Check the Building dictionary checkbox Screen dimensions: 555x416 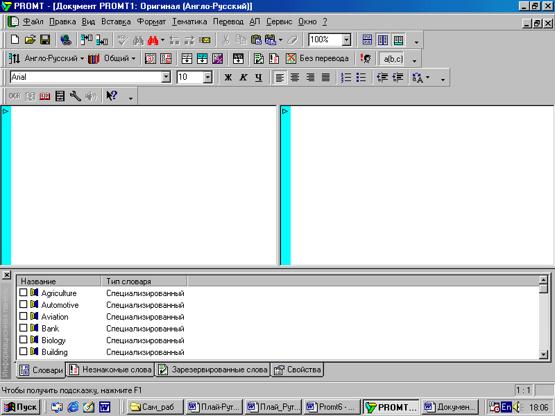24,352
